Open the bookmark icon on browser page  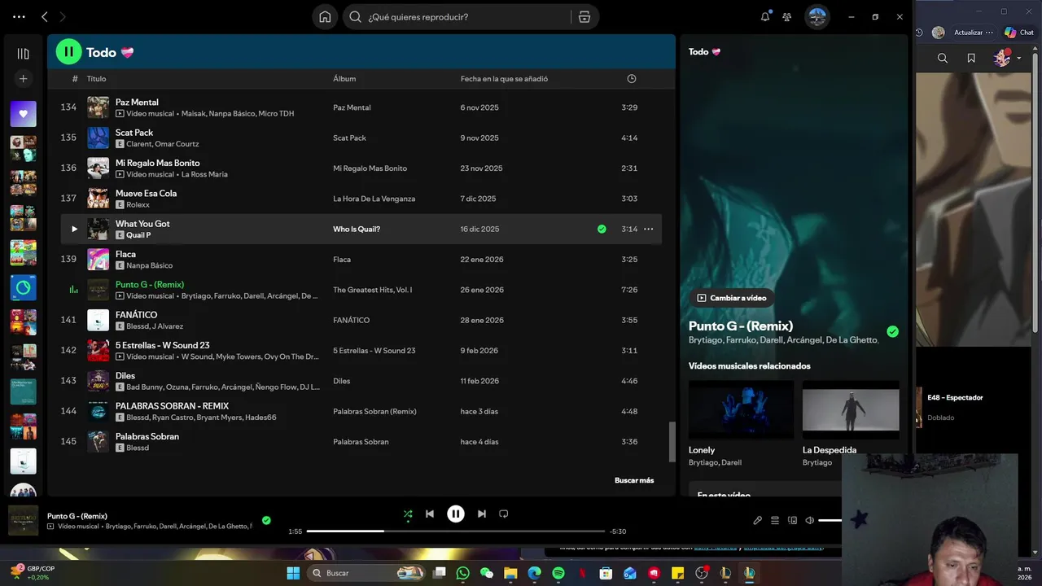[971, 58]
